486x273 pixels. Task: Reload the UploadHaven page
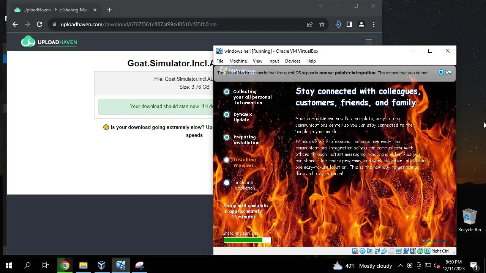click(x=39, y=24)
